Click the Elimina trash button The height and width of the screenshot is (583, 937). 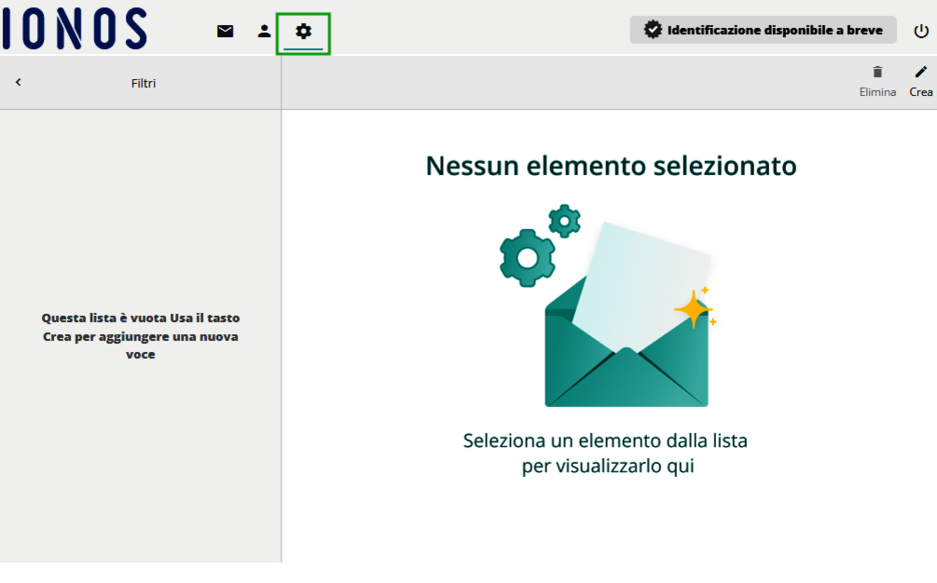877,82
